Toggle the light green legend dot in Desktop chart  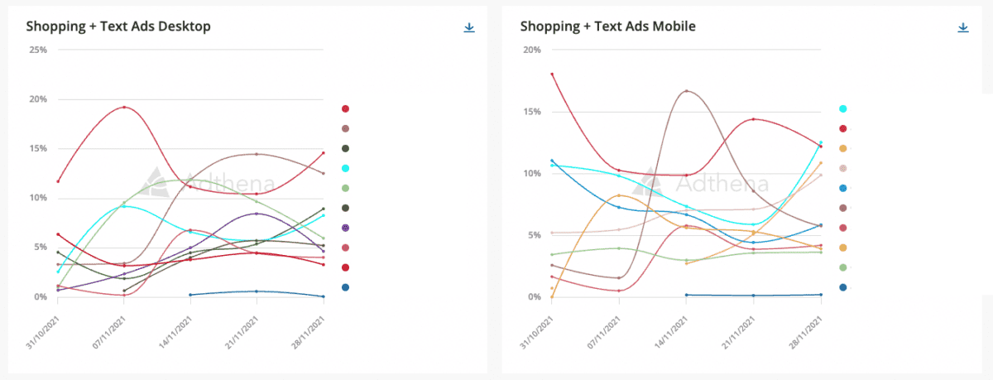coord(345,188)
